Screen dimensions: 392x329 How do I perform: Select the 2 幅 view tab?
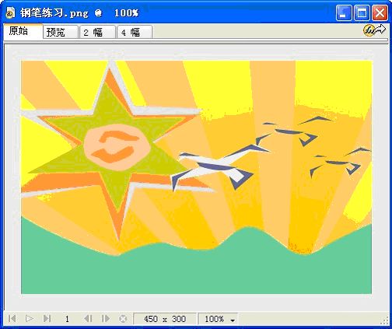click(x=97, y=33)
